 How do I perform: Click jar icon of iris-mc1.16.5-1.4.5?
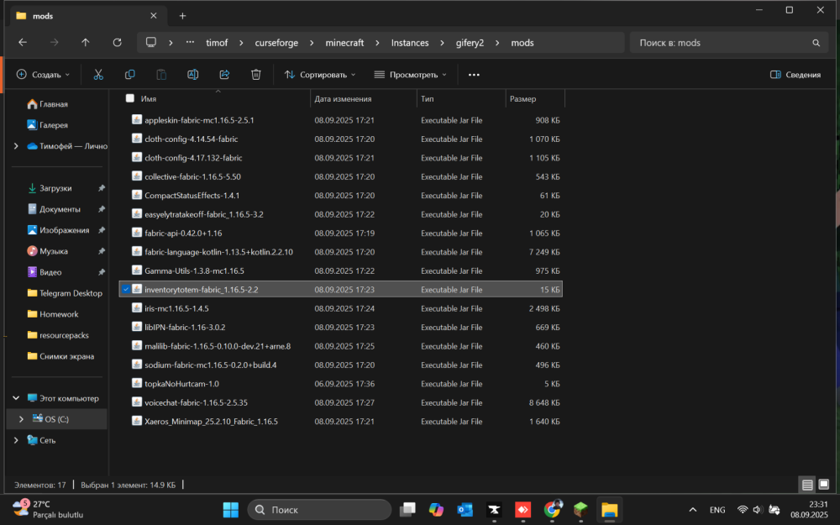pos(137,308)
